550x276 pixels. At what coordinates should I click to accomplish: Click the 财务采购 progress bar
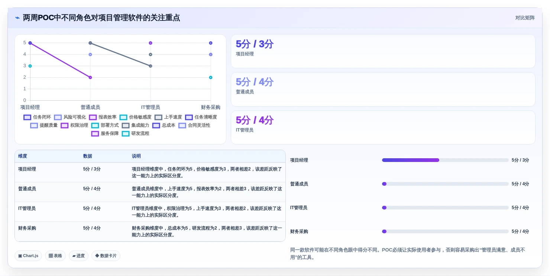445,231
